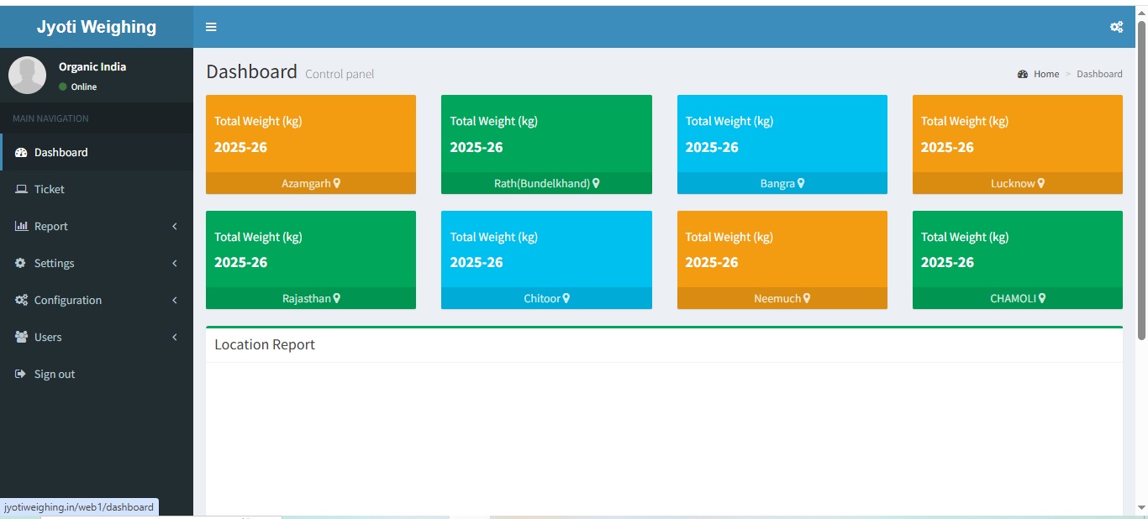
Task: Click the Ticket laptop icon
Action: coord(21,190)
